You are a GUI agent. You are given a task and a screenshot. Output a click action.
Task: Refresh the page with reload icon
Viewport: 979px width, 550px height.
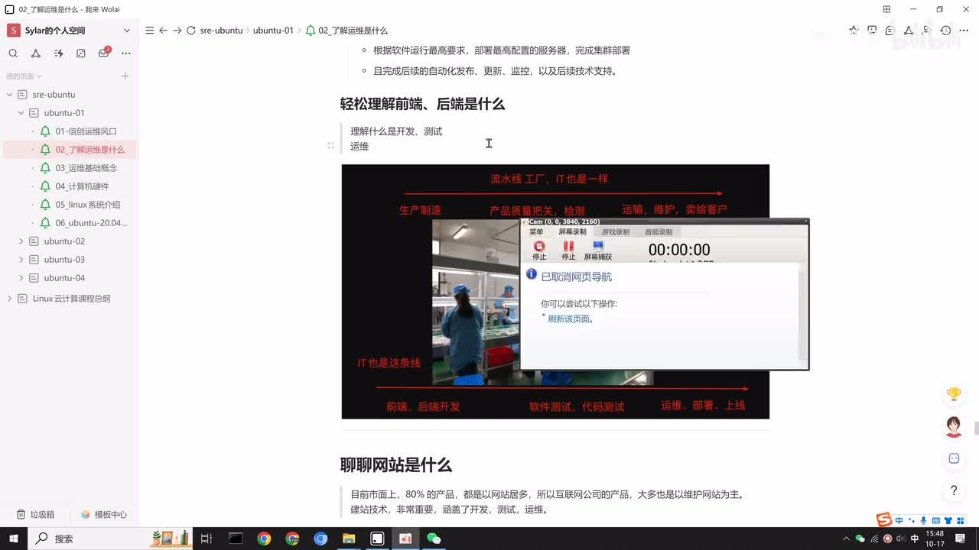pyautogui.click(x=191, y=31)
